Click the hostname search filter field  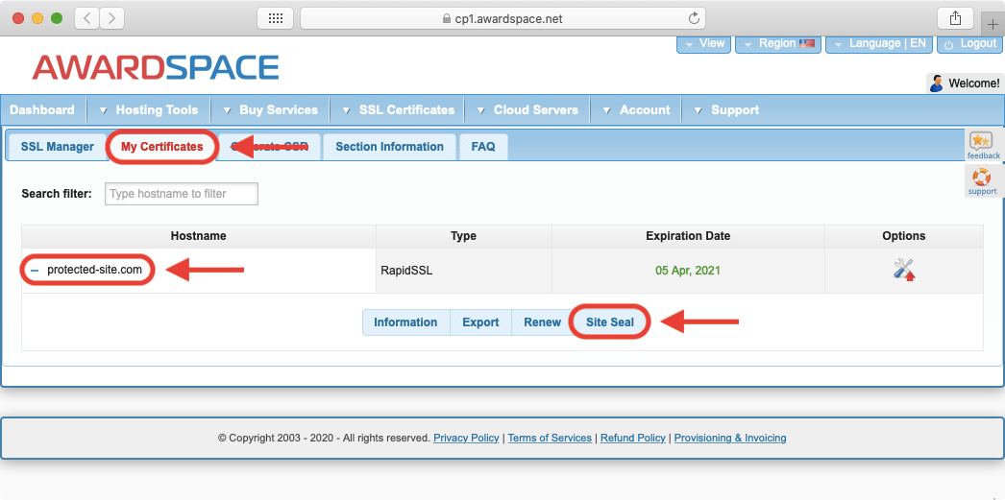[x=182, y=194]
